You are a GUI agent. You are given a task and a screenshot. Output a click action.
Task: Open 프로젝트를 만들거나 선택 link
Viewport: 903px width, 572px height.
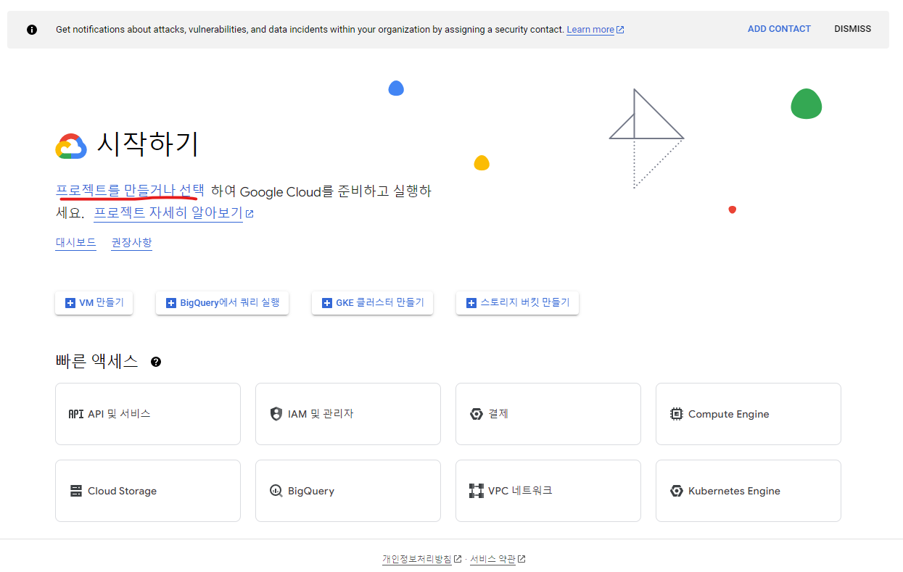click(x=130, y=191)
